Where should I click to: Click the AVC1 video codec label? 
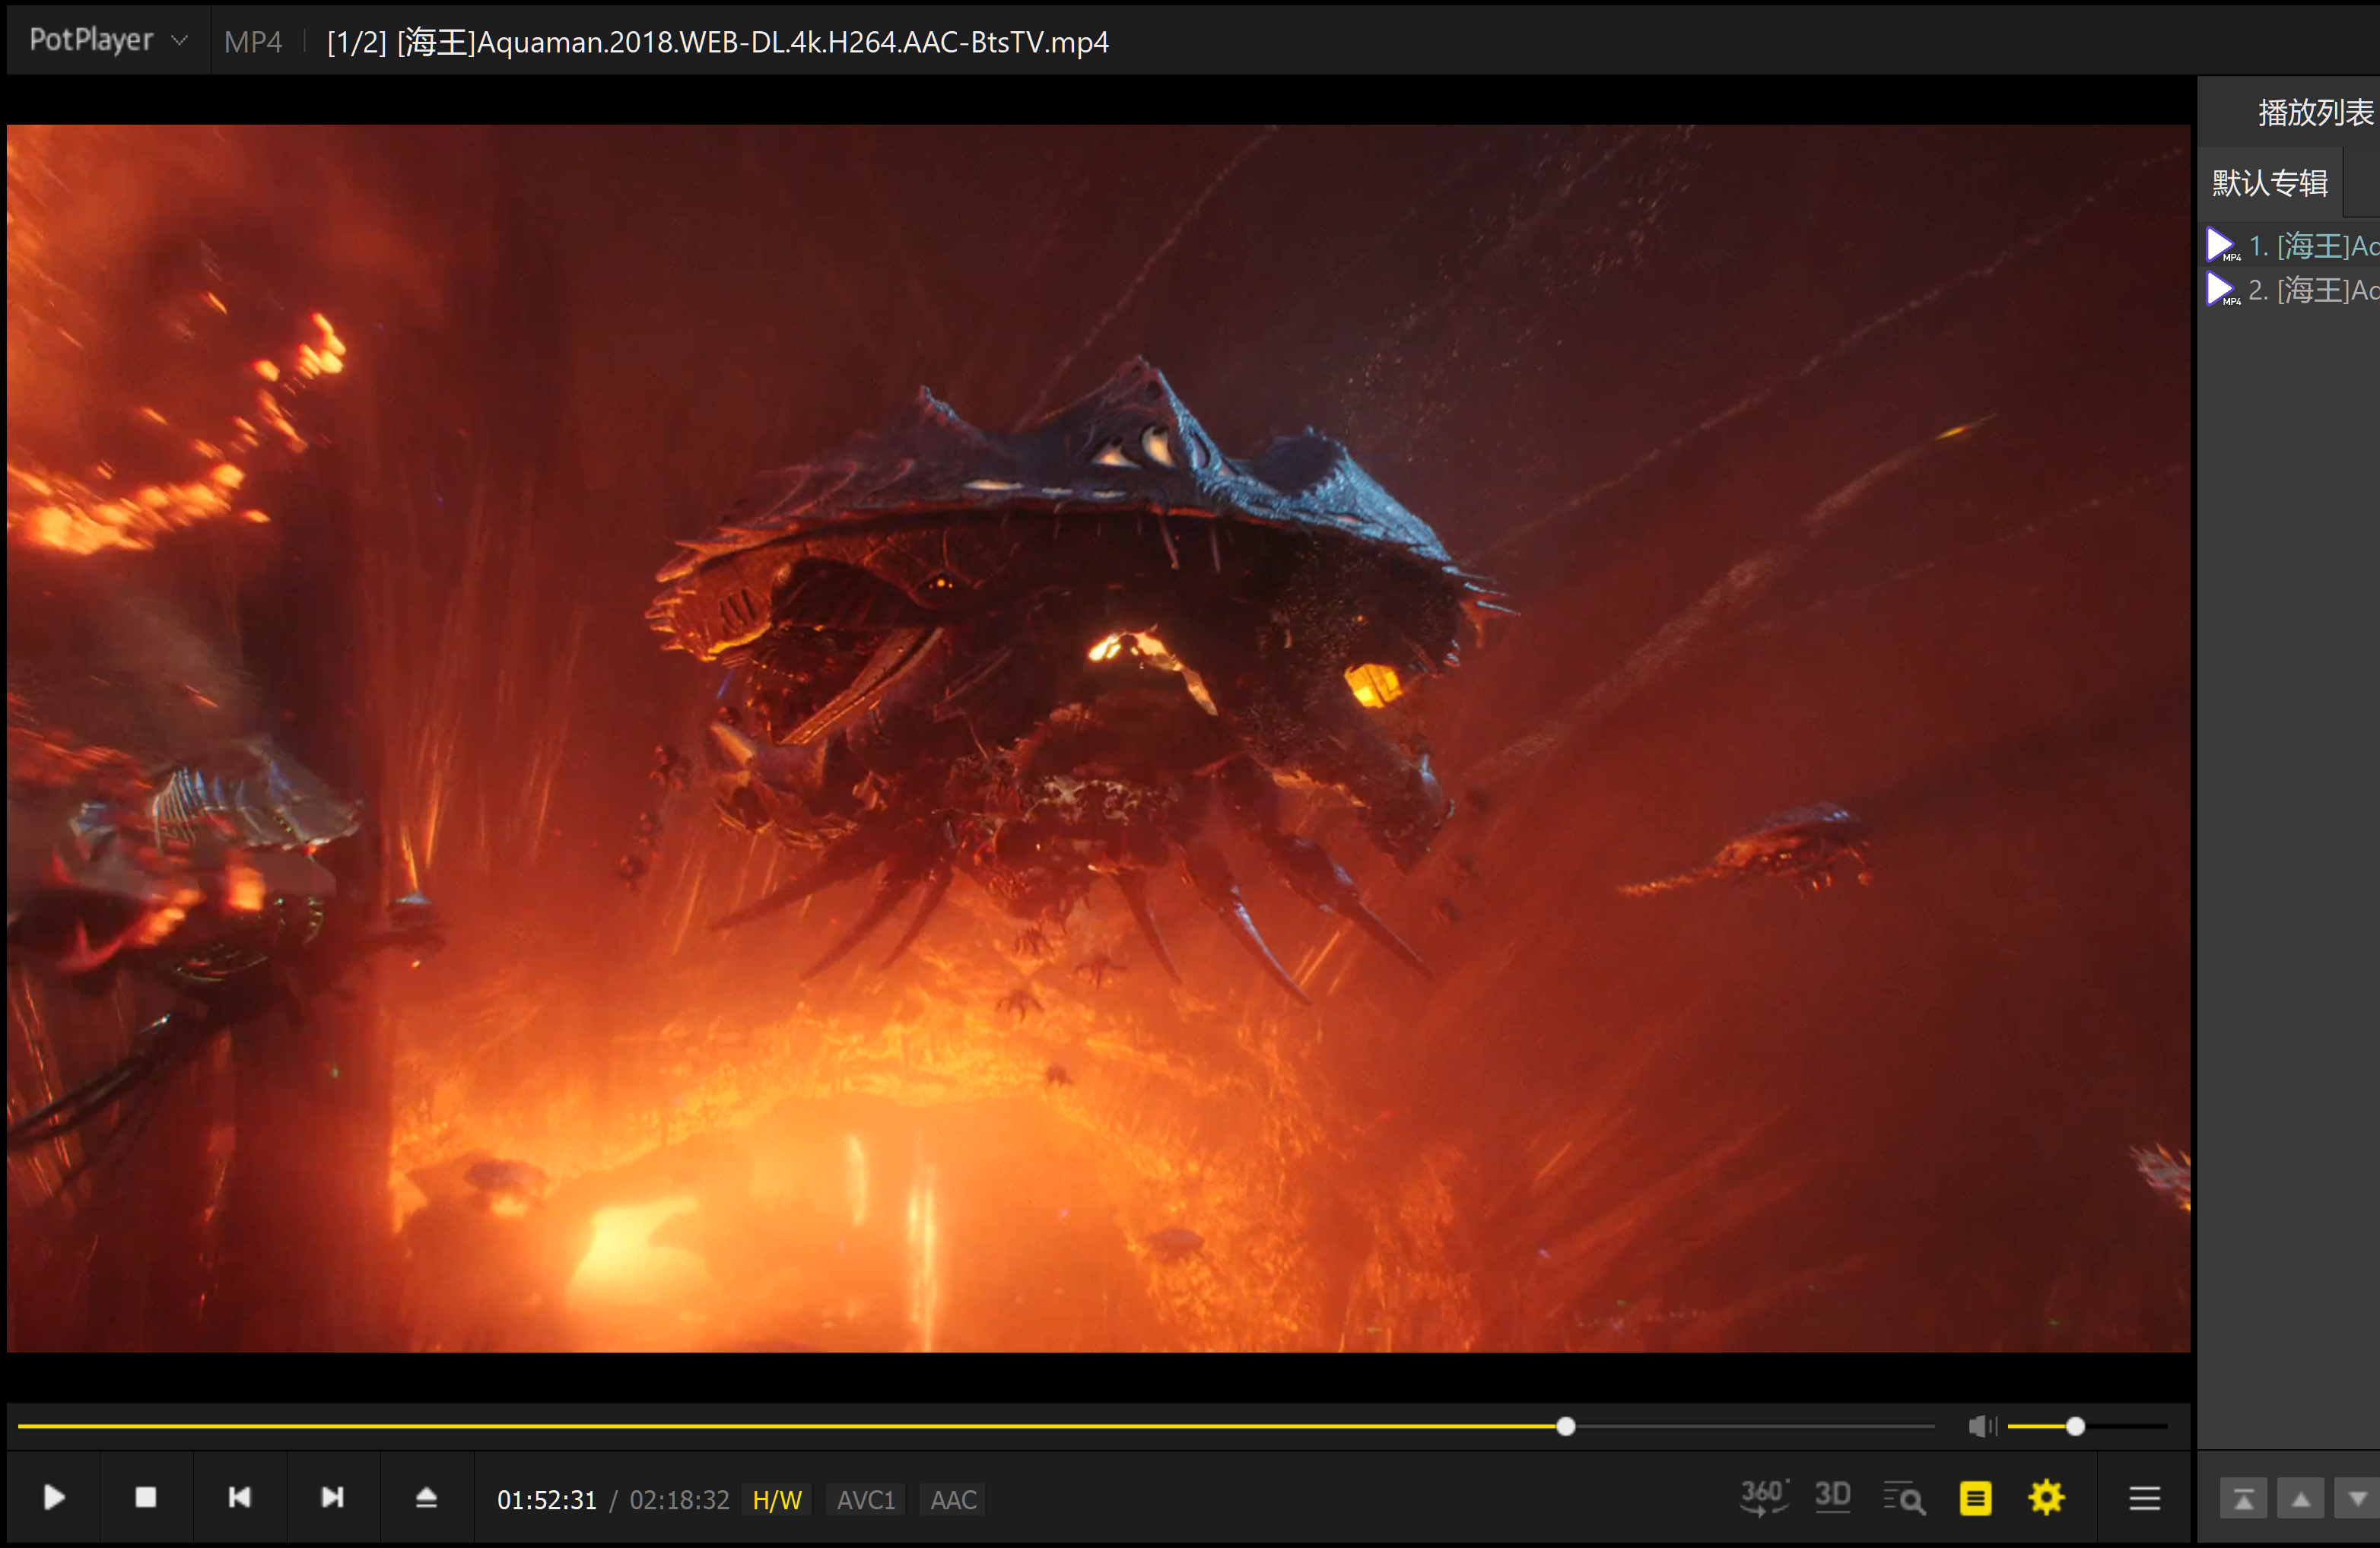(865, 1500)
